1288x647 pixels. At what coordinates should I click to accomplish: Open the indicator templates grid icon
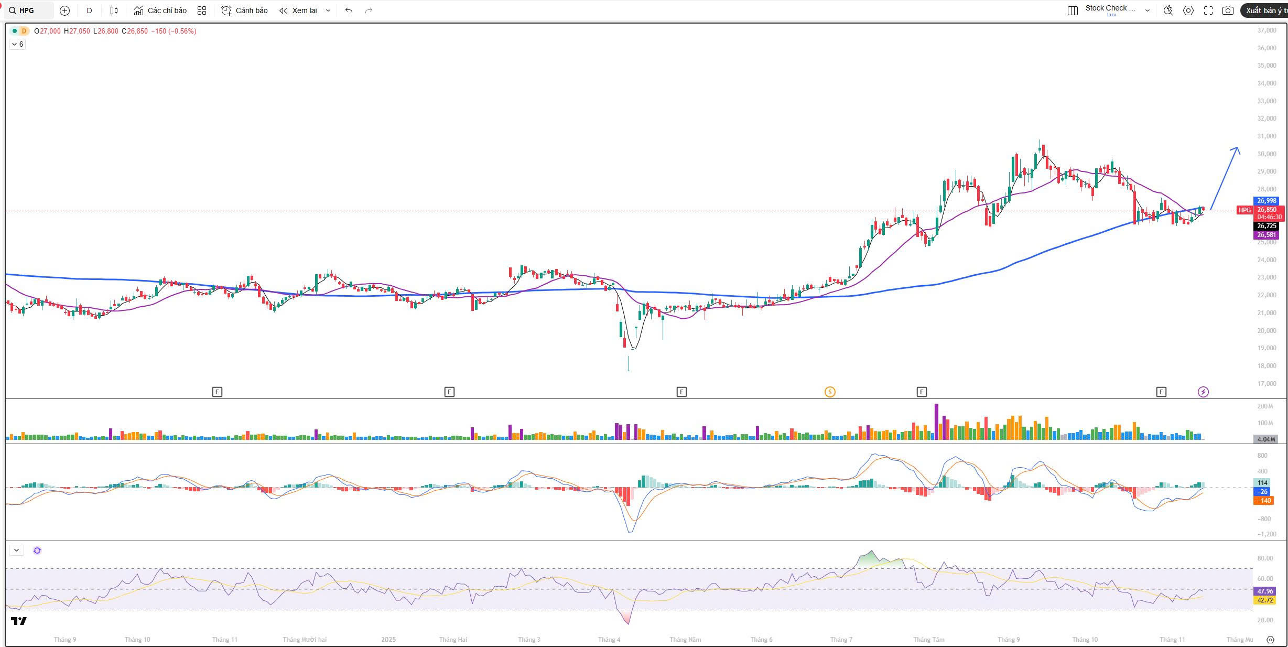click(x=202, y=10)
